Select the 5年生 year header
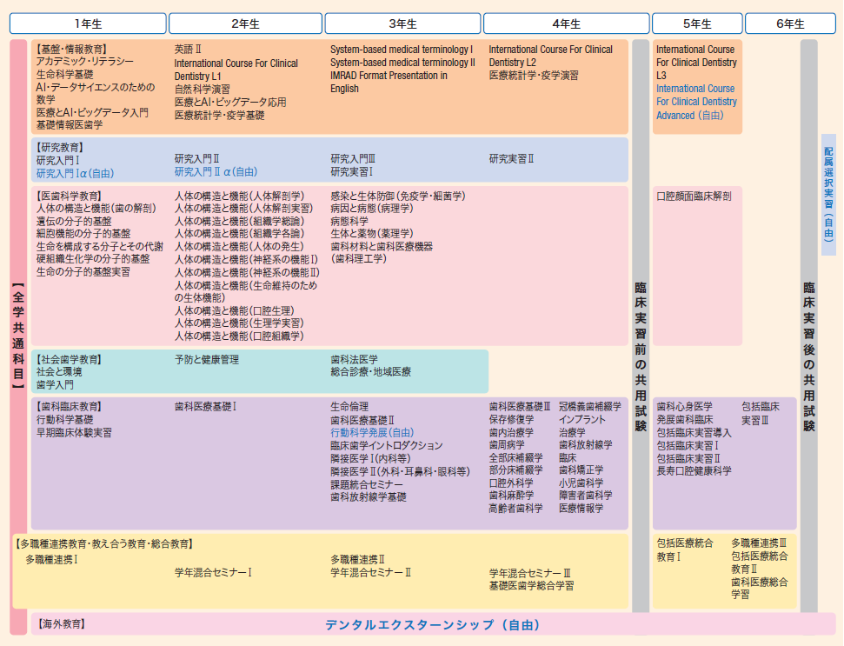Viewport: 844px width, 646px height. tap(697, 23)
